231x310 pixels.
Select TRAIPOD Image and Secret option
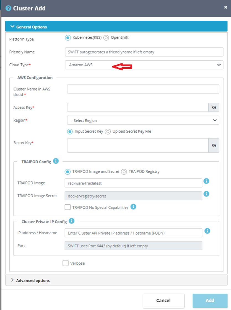click(x=68, y=171)
